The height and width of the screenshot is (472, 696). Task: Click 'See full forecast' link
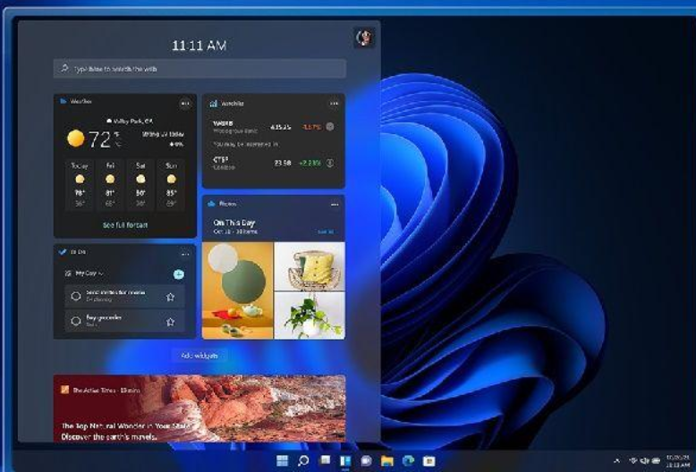point(125,225)
